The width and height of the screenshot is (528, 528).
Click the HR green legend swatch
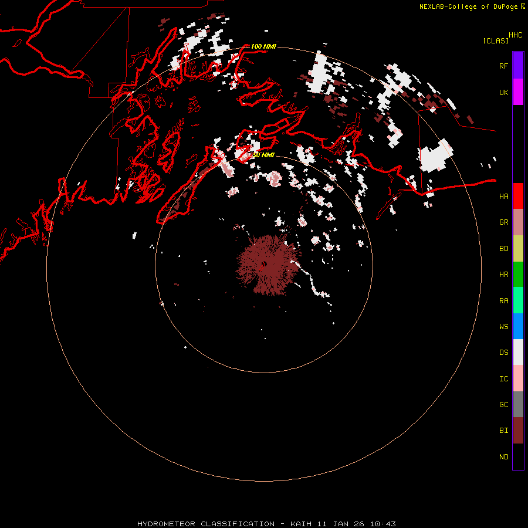518,275
